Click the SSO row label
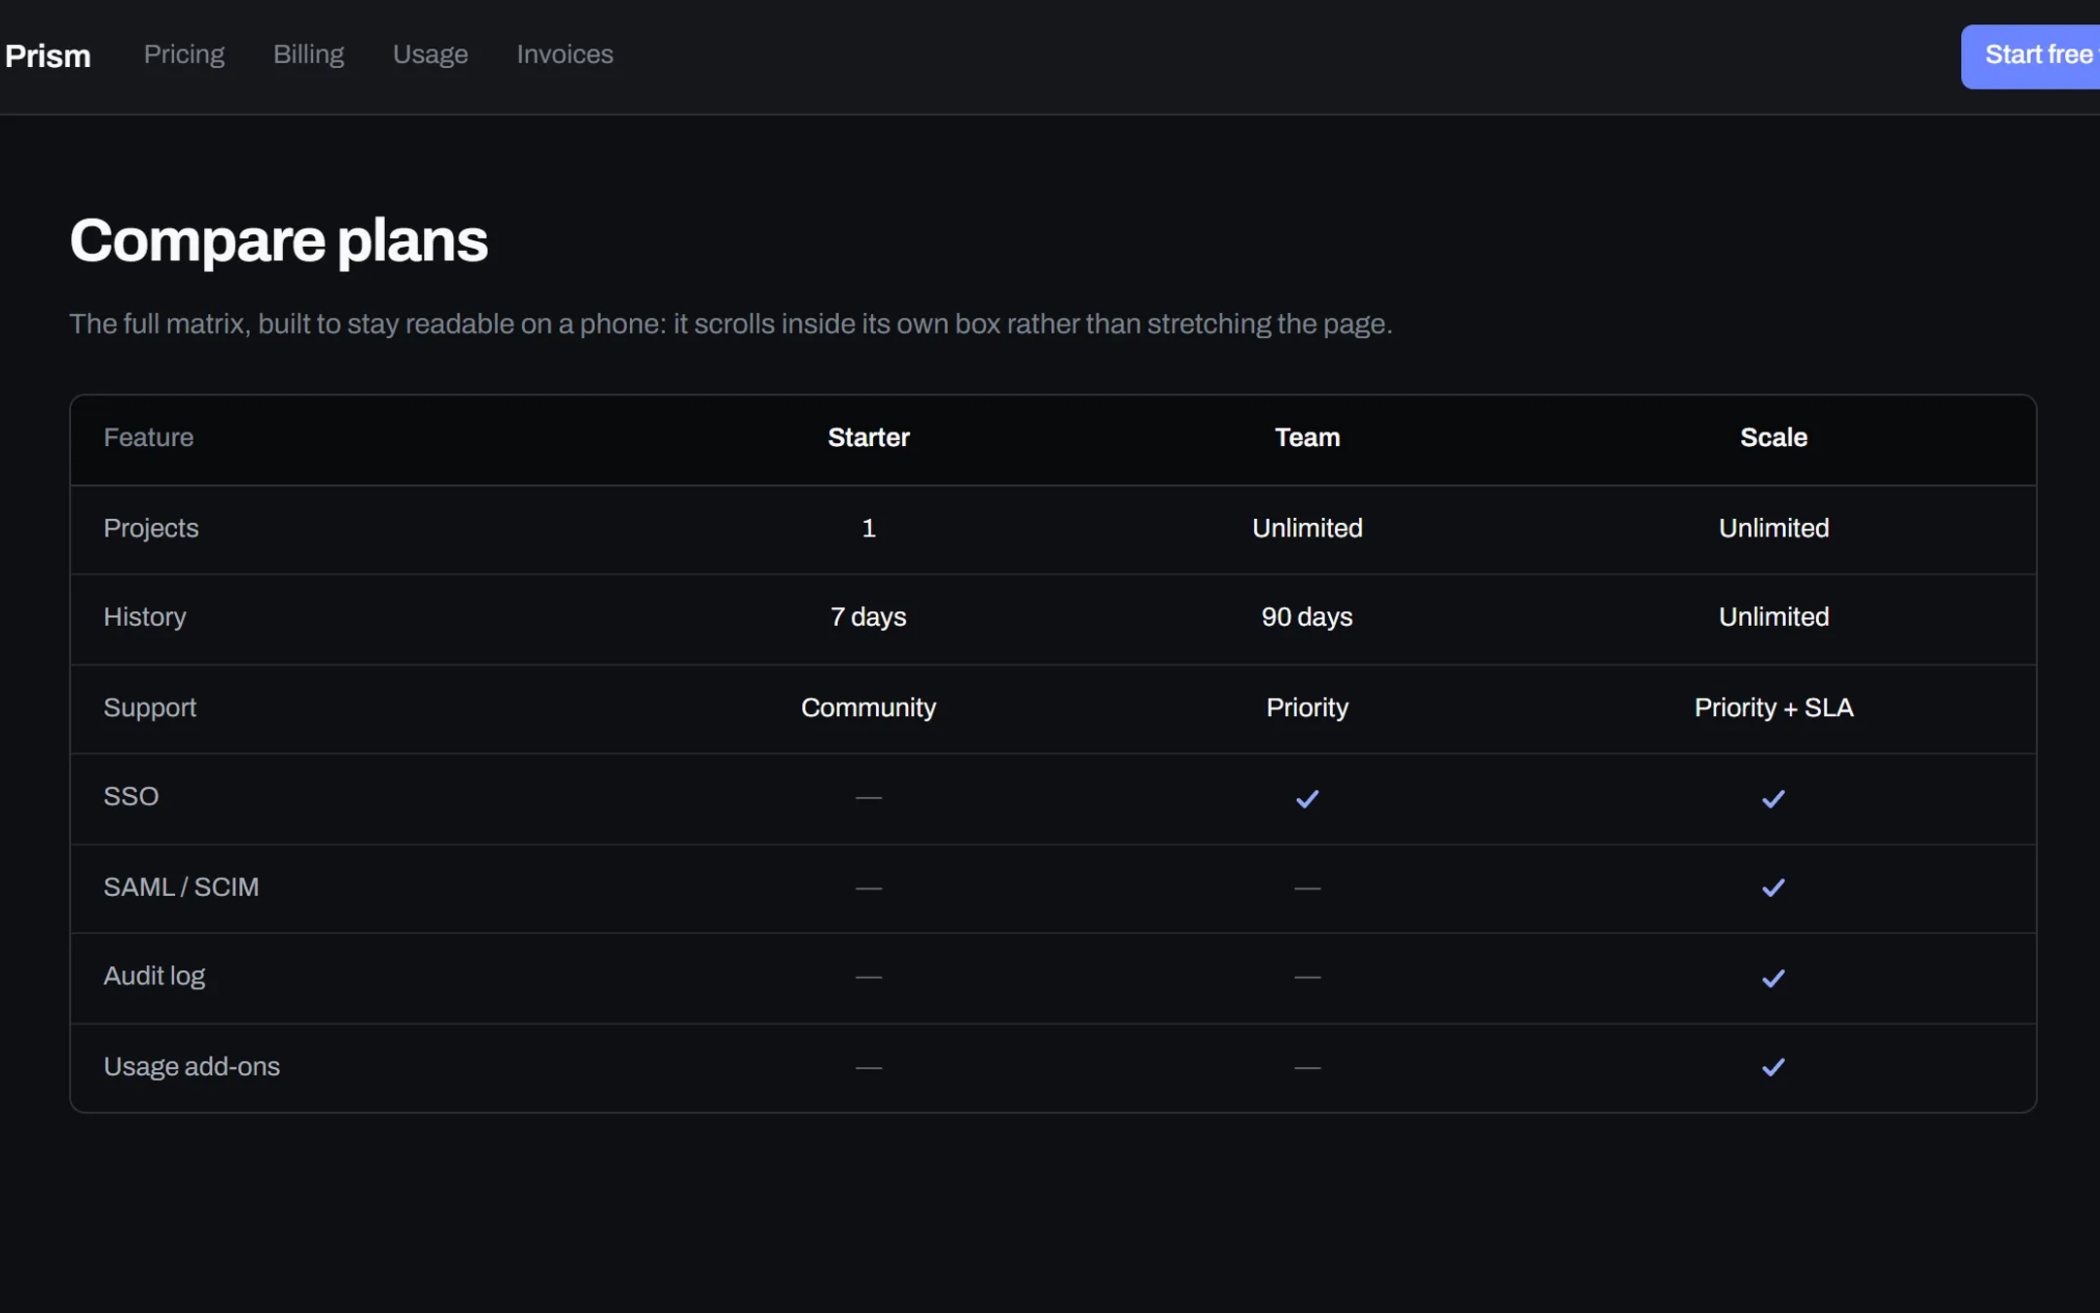Image resolution: width=2100 pixels, height=1313 pixels. [x=131, y=797]
